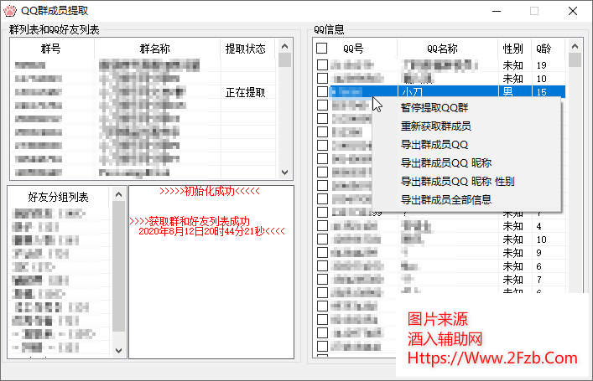593x381 pixels.
Task: Check the box for the 未知 Q龄 6 row
Action: point(322,266)
